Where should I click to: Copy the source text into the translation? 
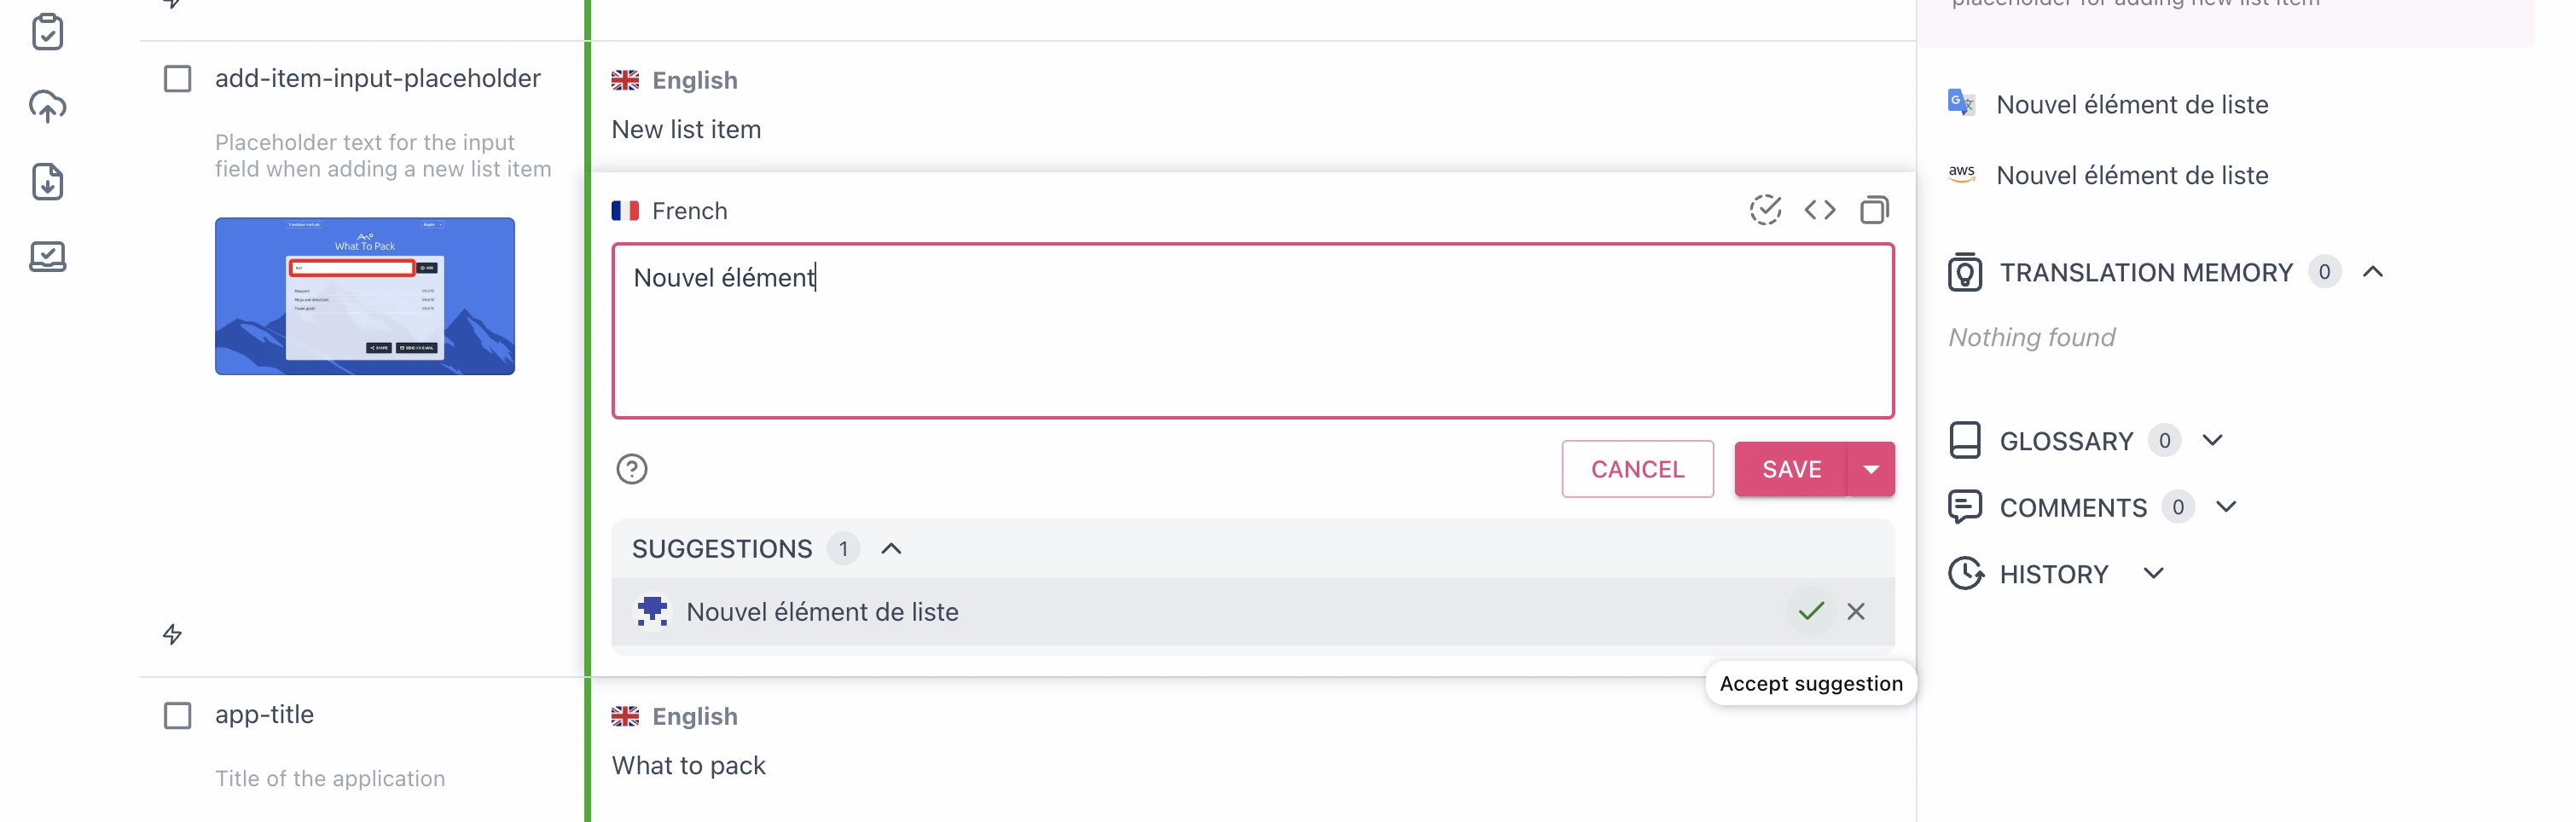(1874, 210)
